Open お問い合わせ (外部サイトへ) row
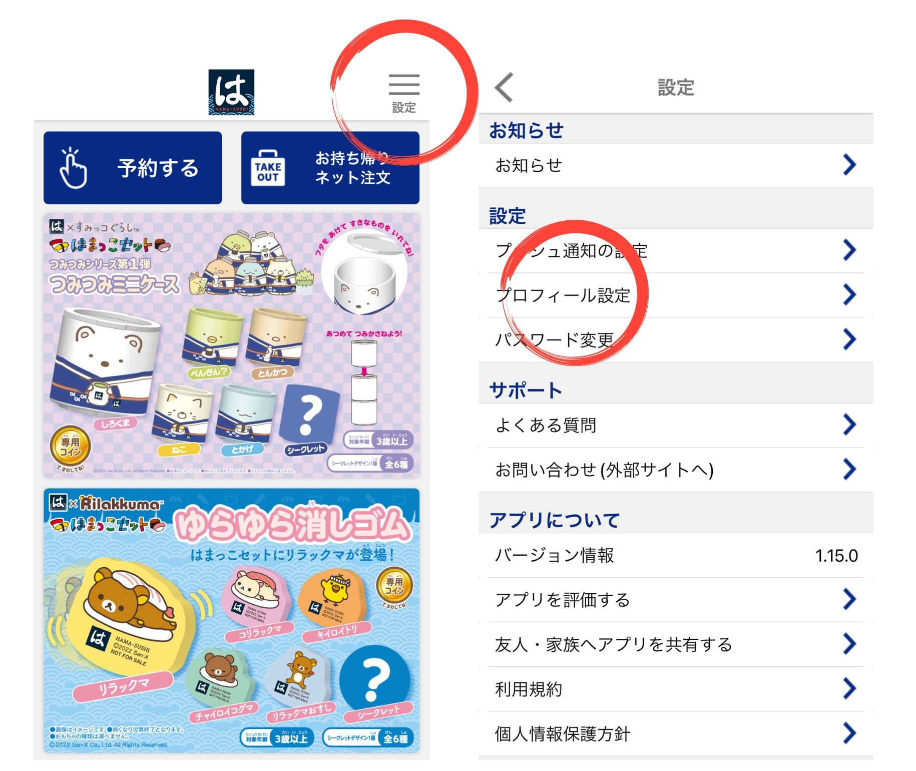 click(x=676, y=470)
